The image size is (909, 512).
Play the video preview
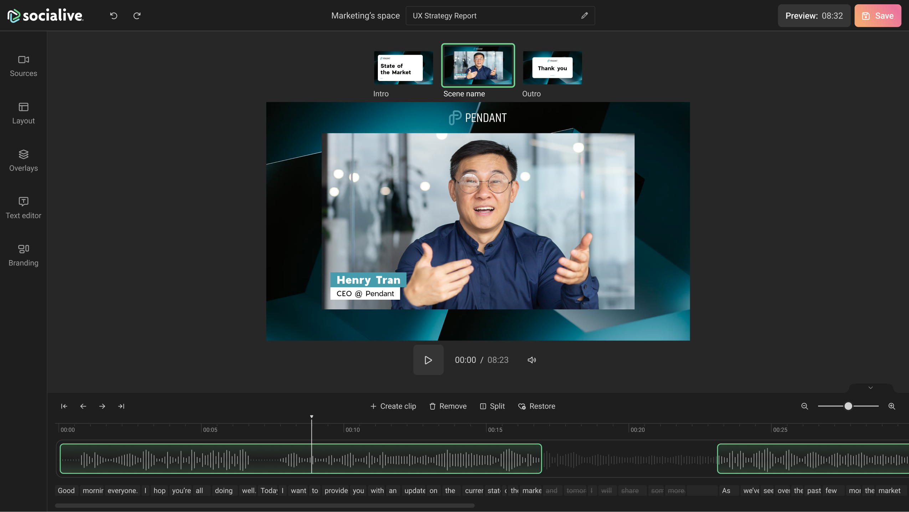pos(428,360)
